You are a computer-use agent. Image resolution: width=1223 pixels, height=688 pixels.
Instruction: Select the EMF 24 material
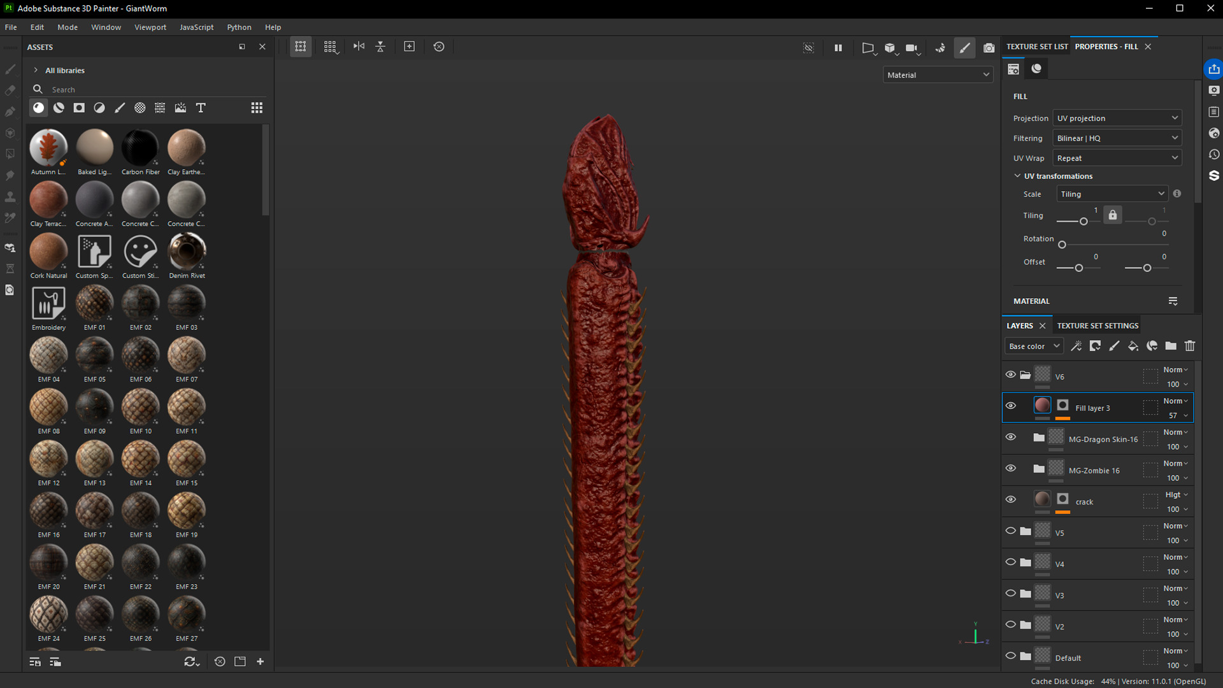[48, 618]
